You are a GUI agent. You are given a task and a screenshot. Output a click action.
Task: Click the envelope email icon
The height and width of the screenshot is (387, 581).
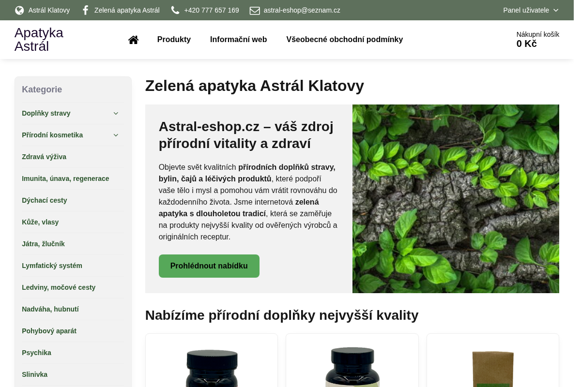pyautogui.click(x=255, y=10)
